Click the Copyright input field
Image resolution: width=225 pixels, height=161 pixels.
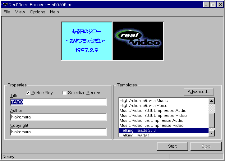58,132
